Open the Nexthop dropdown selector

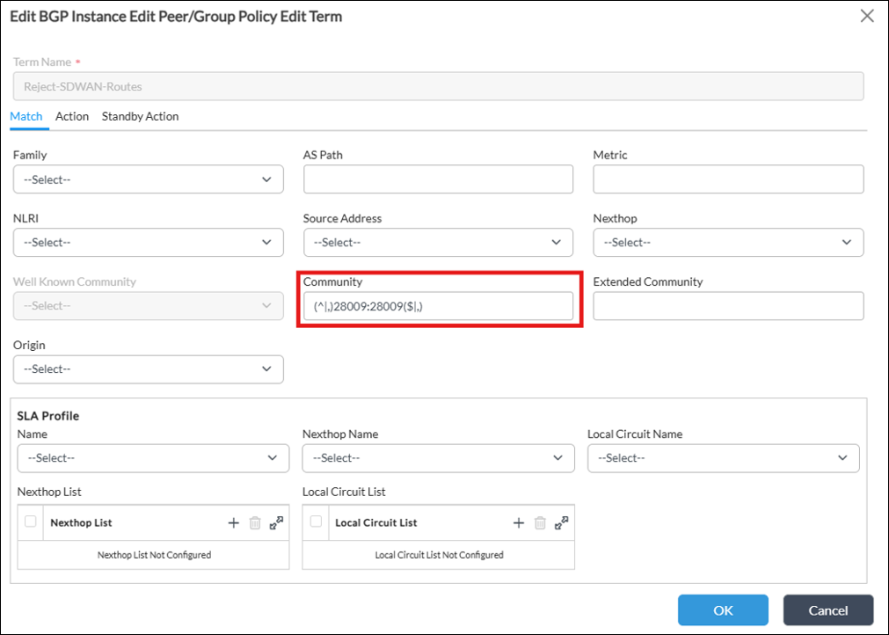728,243
